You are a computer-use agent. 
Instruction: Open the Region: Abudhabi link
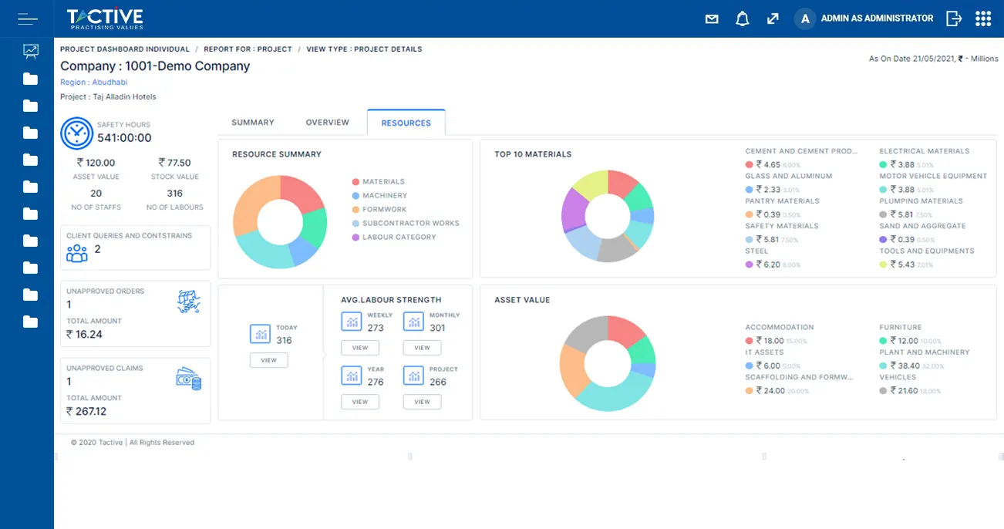click(x=93, y=83)
